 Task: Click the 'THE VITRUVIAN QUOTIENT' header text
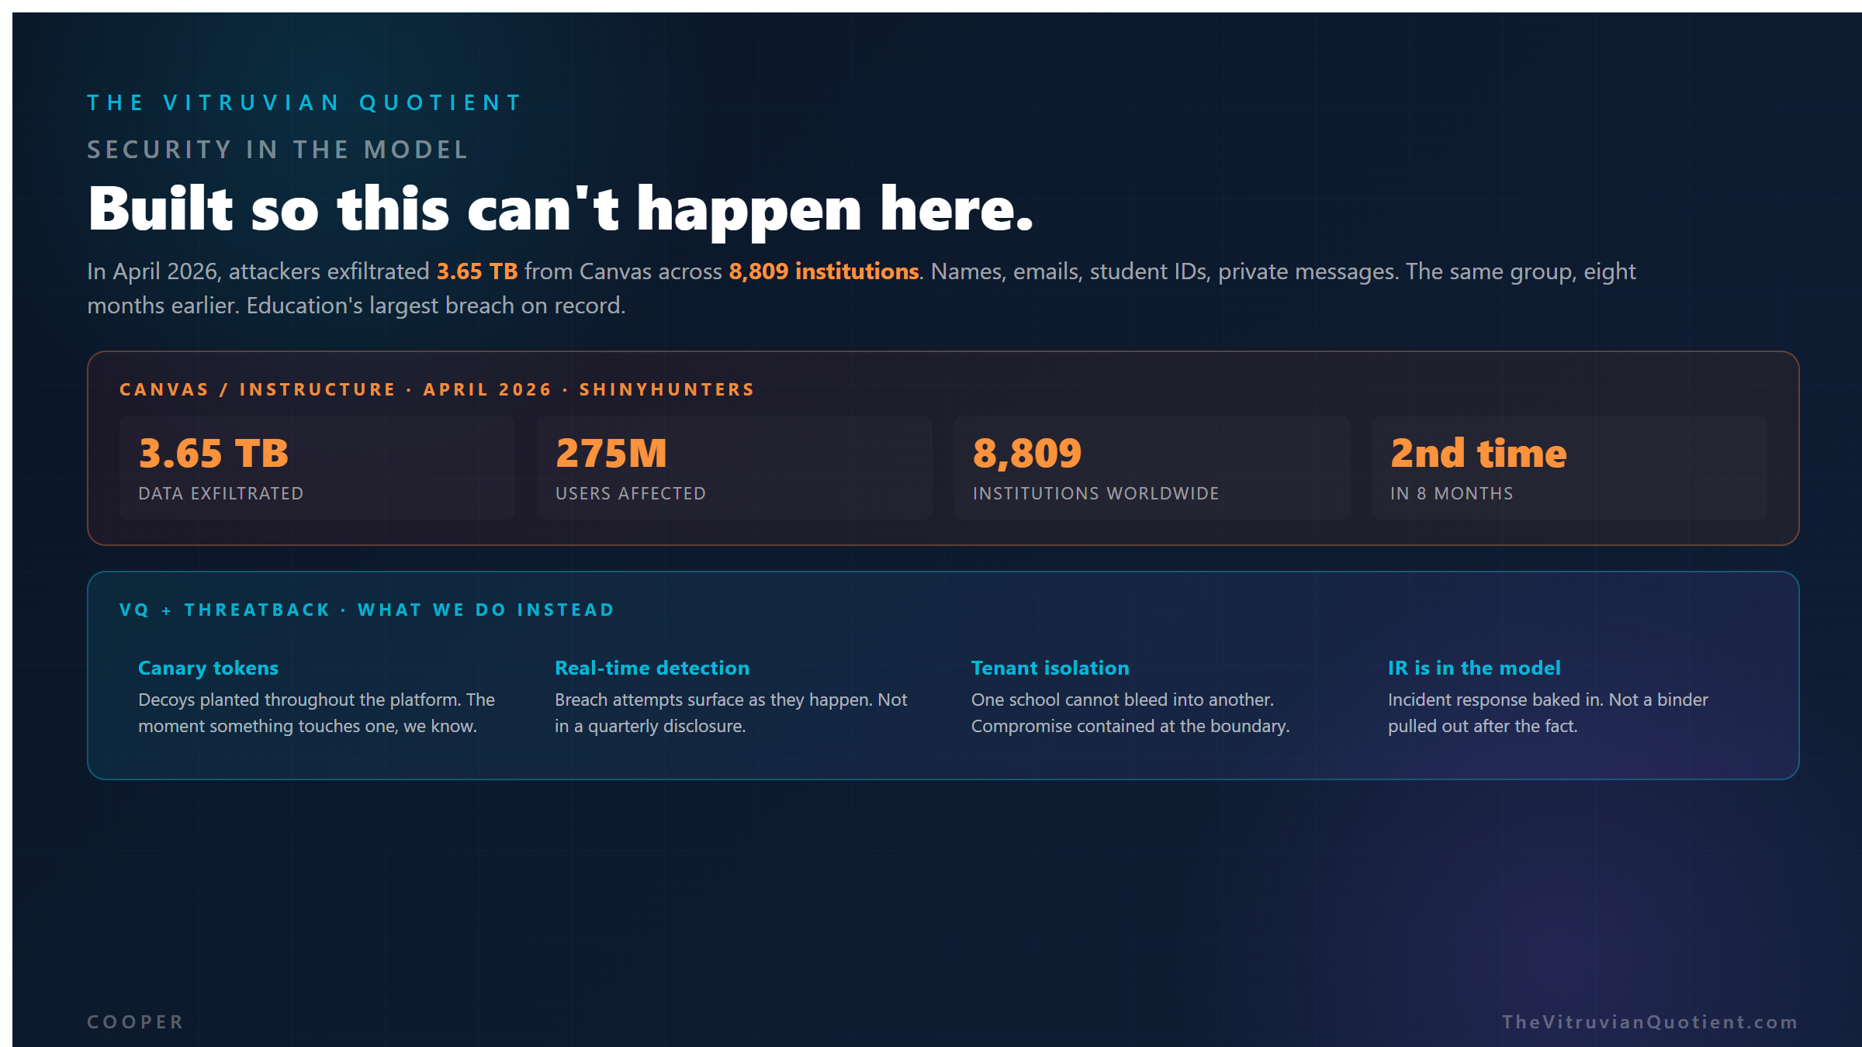pos(304,102)
